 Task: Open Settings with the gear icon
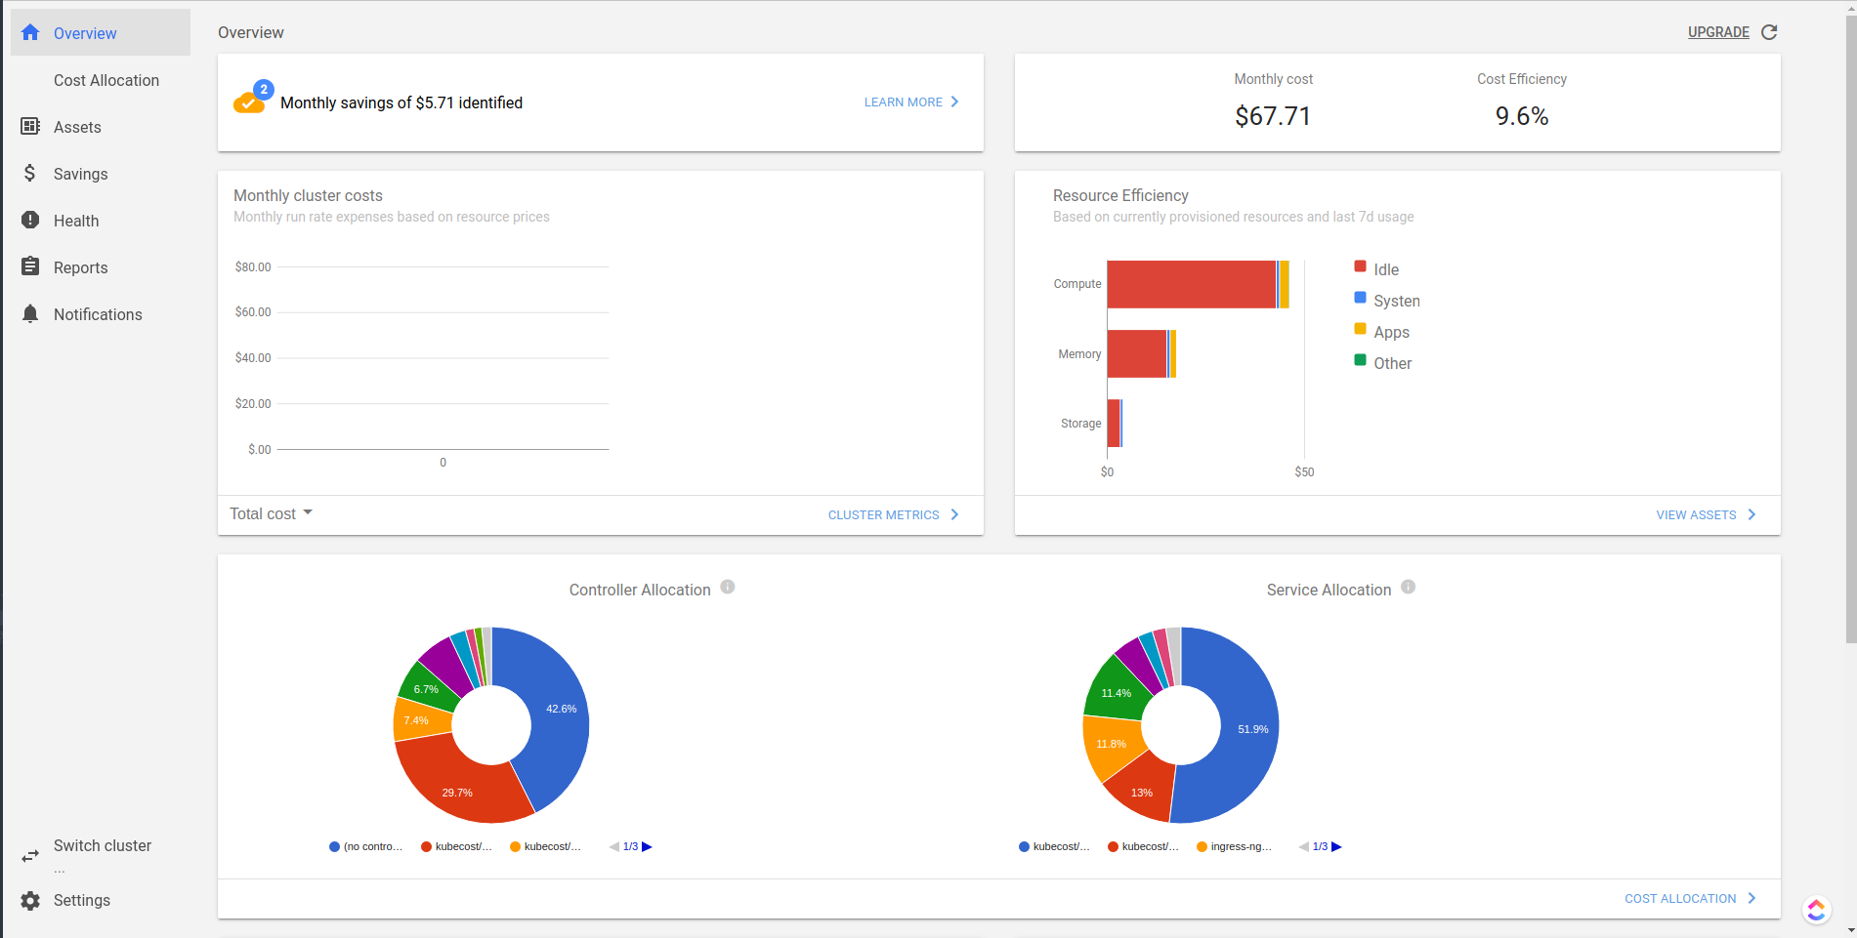pyautogui.click(x=29, y=900)
